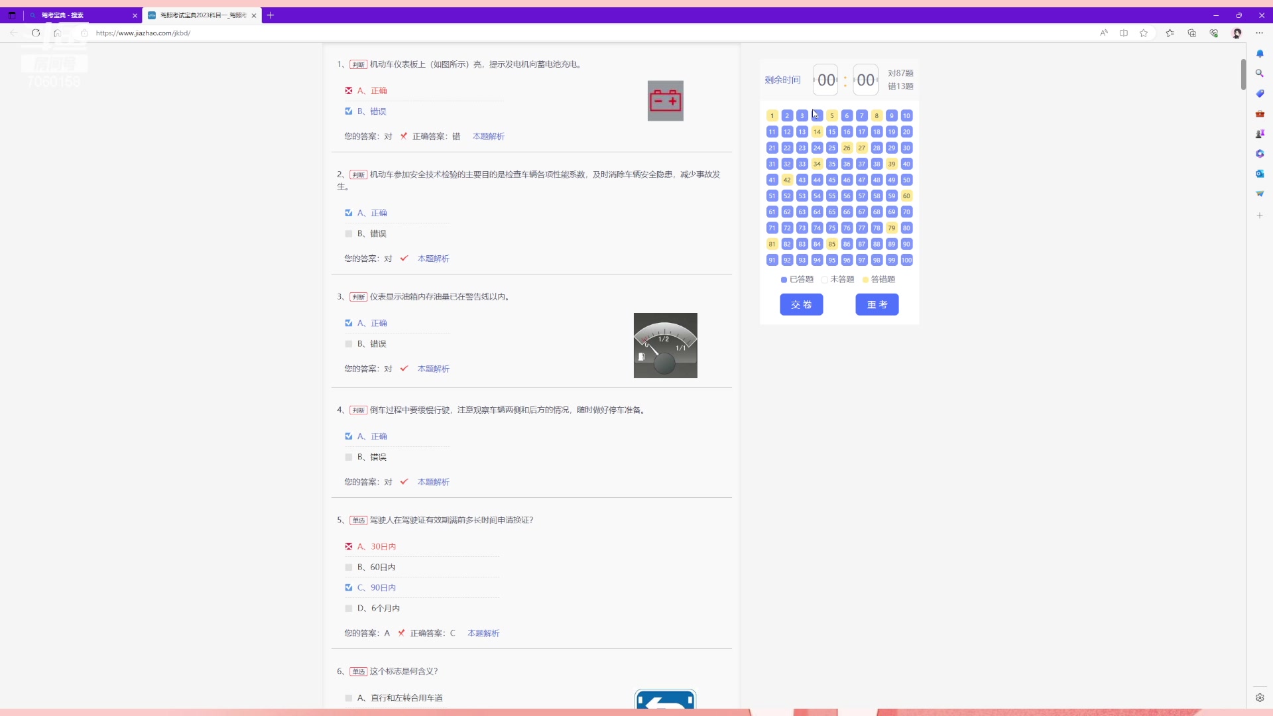The image size is (1273, 716).
Task: Jump to question 27 in number grid
Action: point(861,148)
